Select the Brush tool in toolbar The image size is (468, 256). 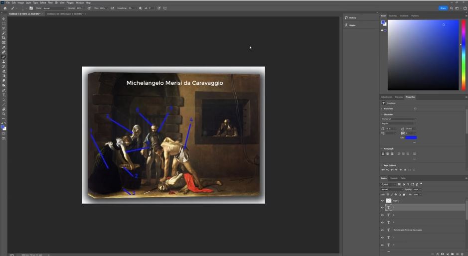tap(4, 57)
